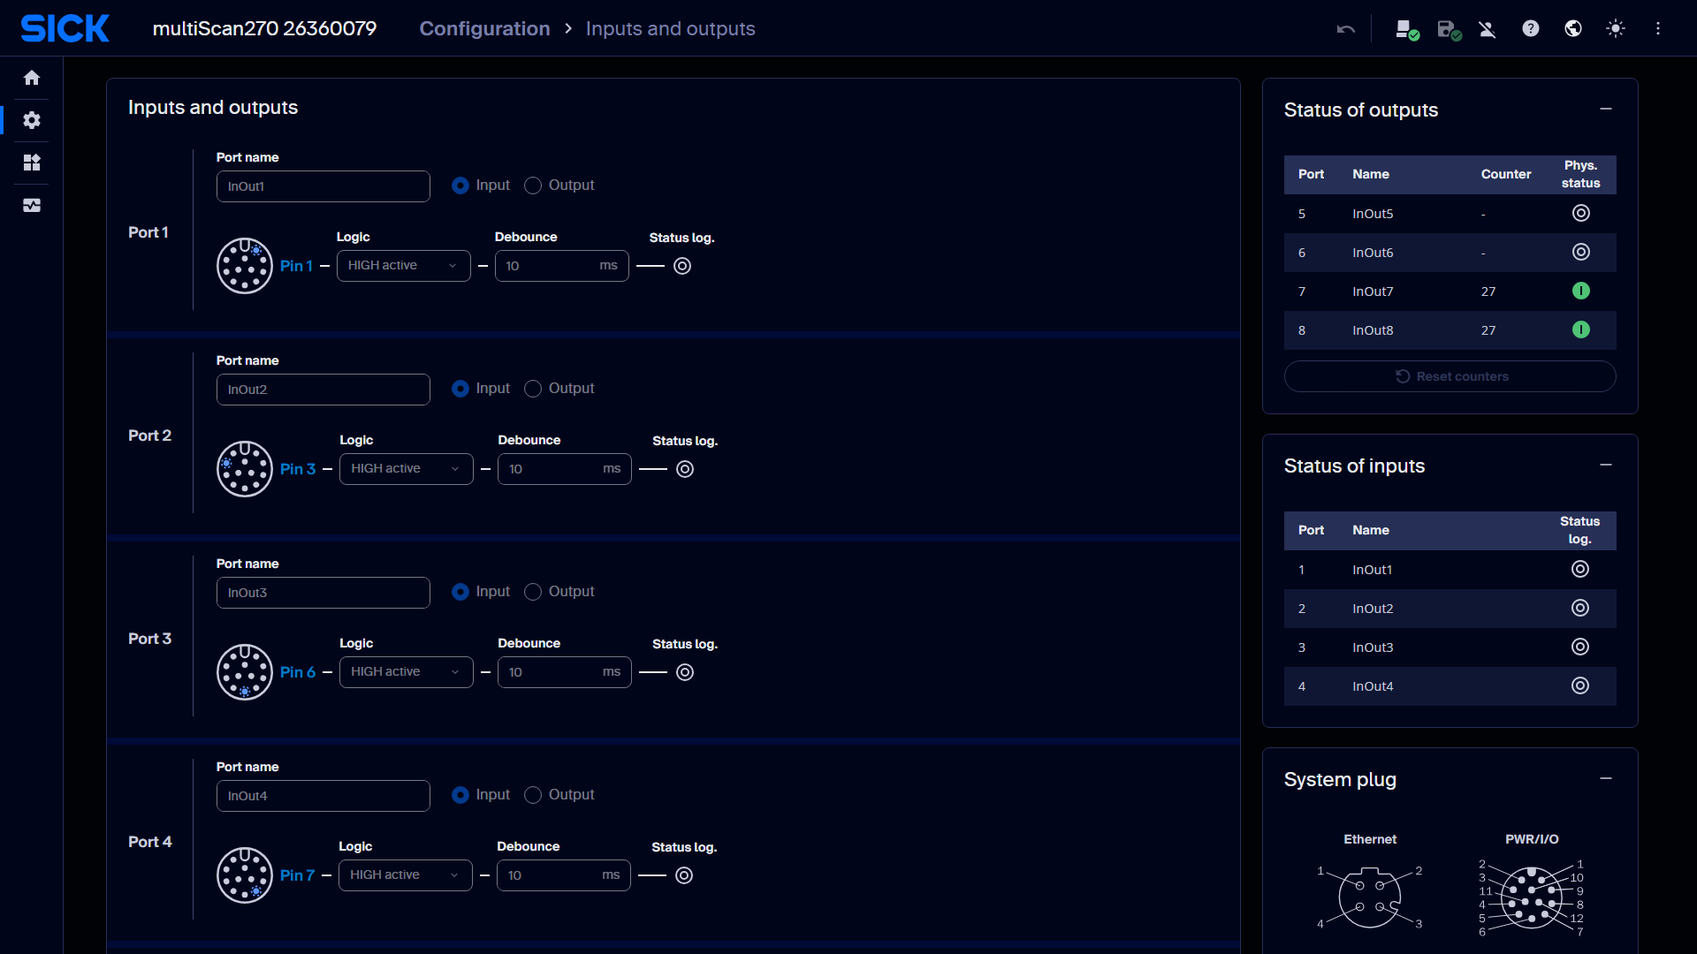Click the Pin 6 link label
Screen dimensions: 1697x954
coord(298,672)
